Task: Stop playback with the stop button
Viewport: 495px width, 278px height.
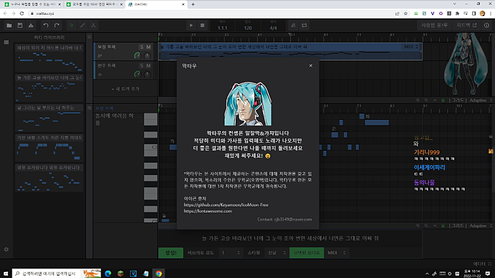Action: (202, 25)
